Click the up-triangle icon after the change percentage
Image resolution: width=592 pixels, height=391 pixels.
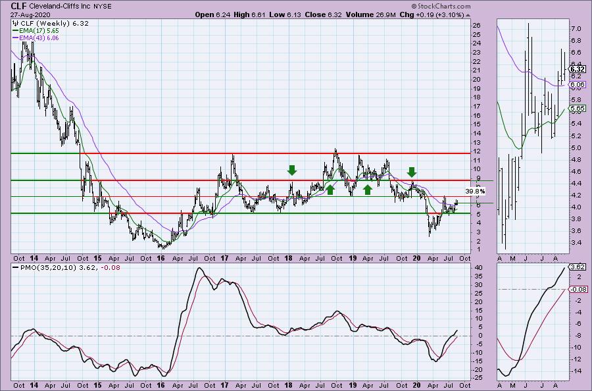click(468, 15)
